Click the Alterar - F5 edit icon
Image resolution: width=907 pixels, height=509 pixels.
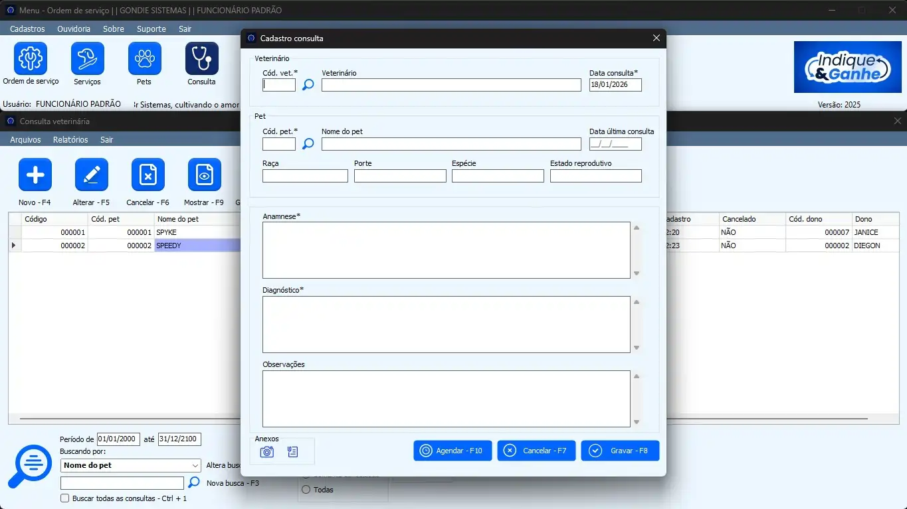pyautogui.click(x=91, y=175)
